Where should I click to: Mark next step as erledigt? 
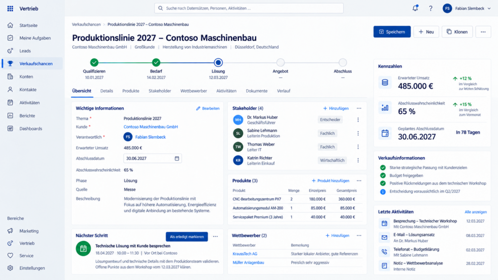click(x=187, y=237)
